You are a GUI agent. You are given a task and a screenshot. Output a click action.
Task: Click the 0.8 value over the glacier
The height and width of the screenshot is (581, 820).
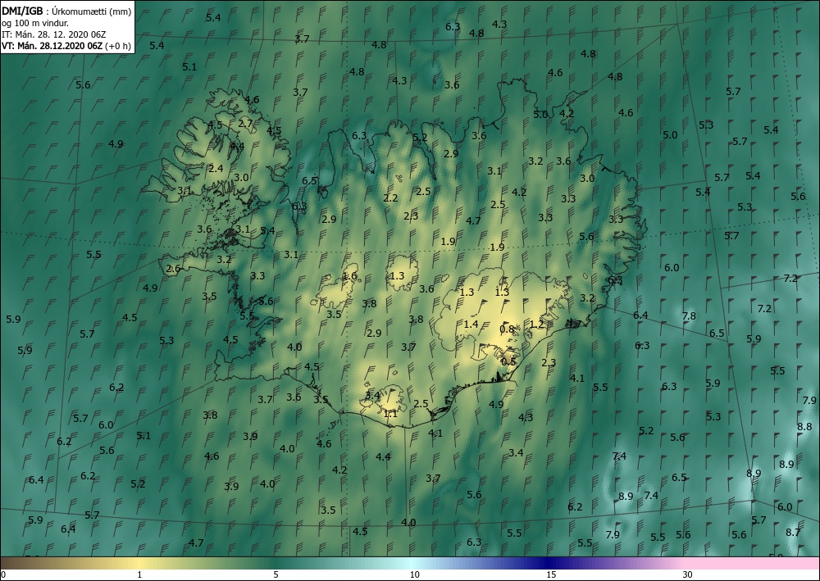click(507, 329)
